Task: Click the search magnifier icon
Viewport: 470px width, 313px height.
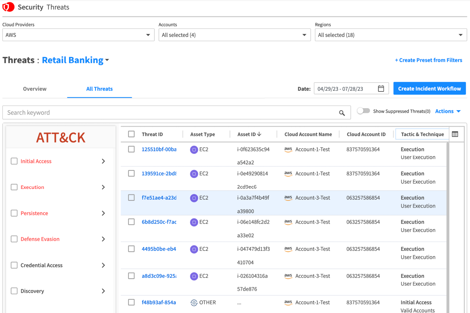Action: (342, 113)
